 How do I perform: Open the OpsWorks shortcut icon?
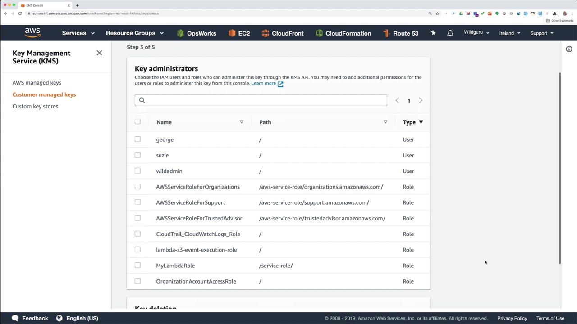pos(181,33)
